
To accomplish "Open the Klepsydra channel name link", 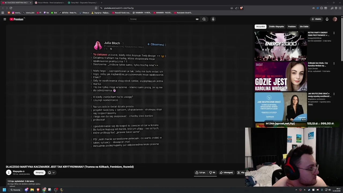I will point(18,171).
